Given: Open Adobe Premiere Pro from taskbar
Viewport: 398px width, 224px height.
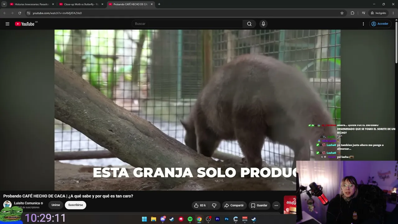Looking at the screenshot, I should point(217,219).
